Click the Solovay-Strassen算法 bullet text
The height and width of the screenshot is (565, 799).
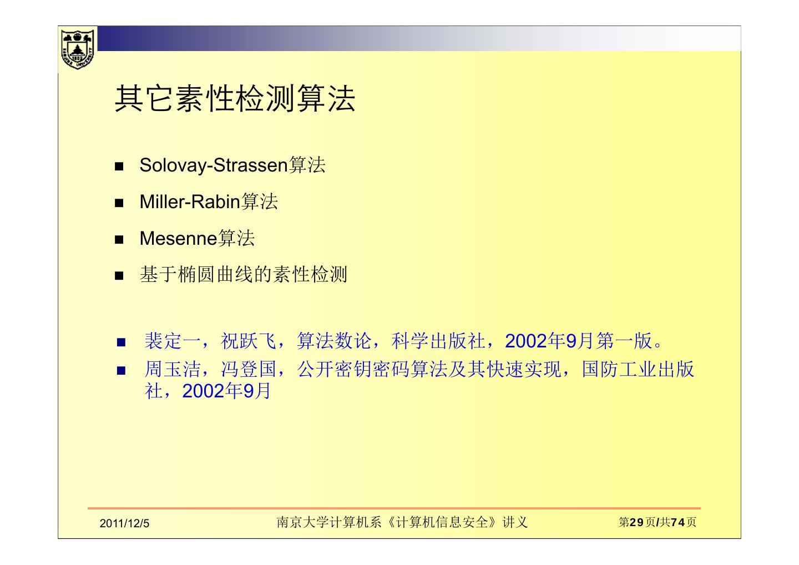click(232, 165)
